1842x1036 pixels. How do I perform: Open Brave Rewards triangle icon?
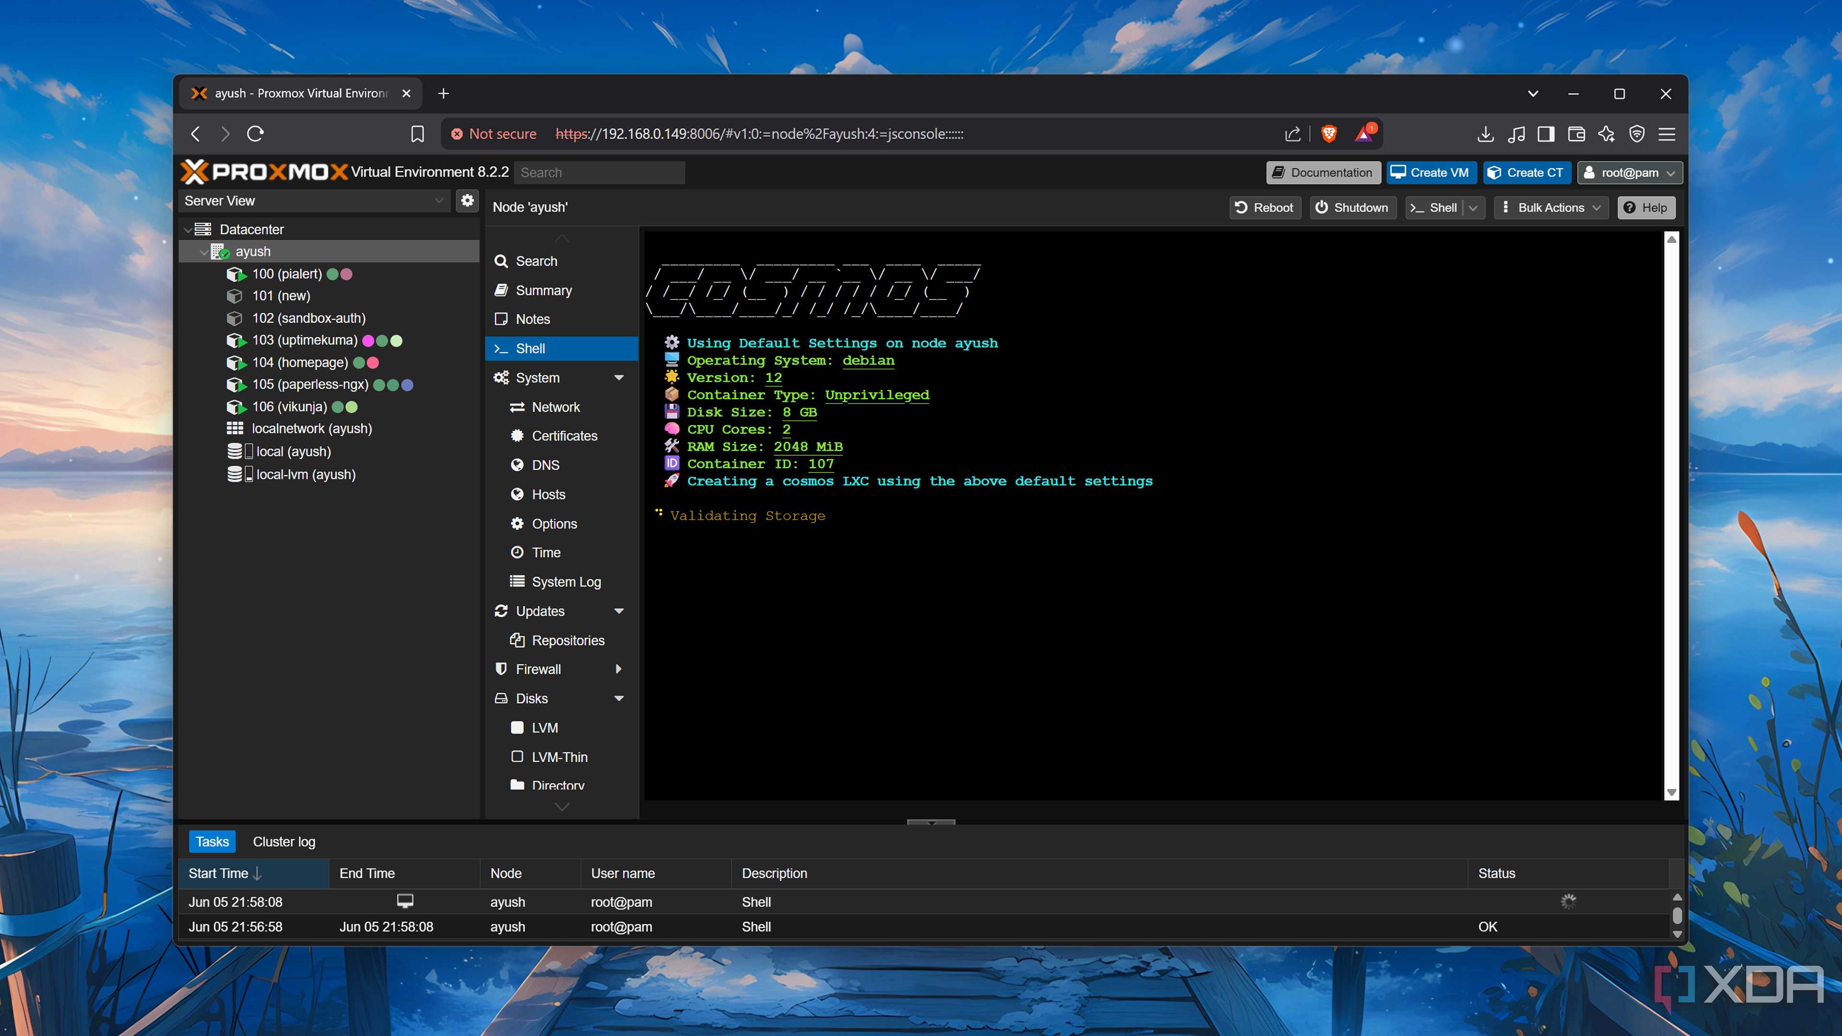click(x=1364, y=134)
